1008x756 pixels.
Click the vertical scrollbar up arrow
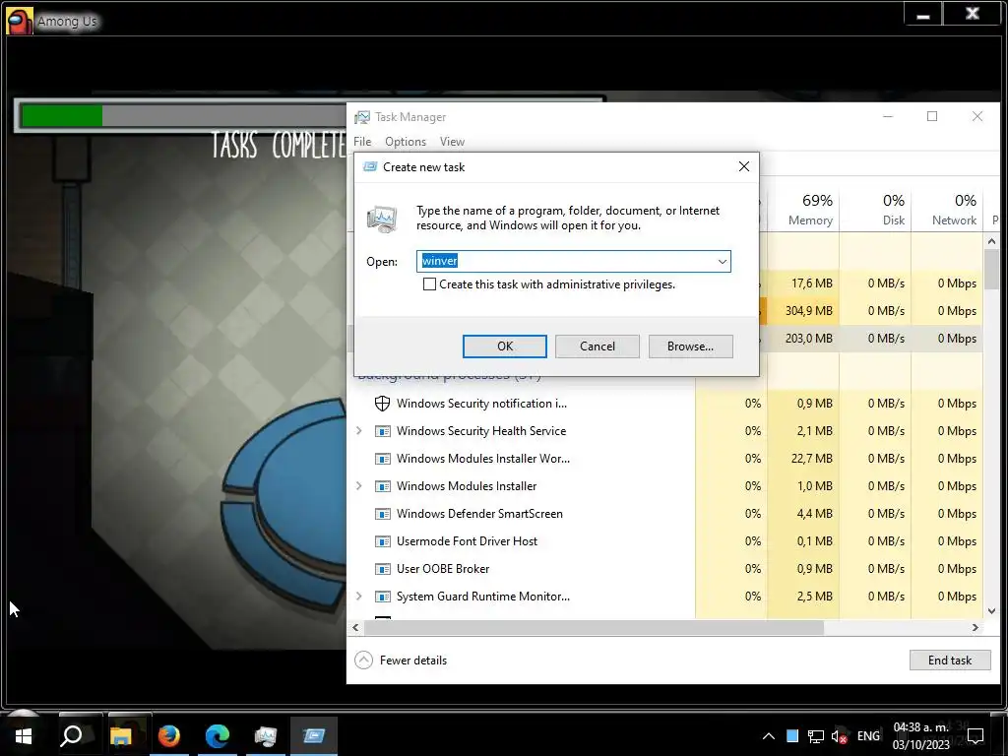(992, 241)
